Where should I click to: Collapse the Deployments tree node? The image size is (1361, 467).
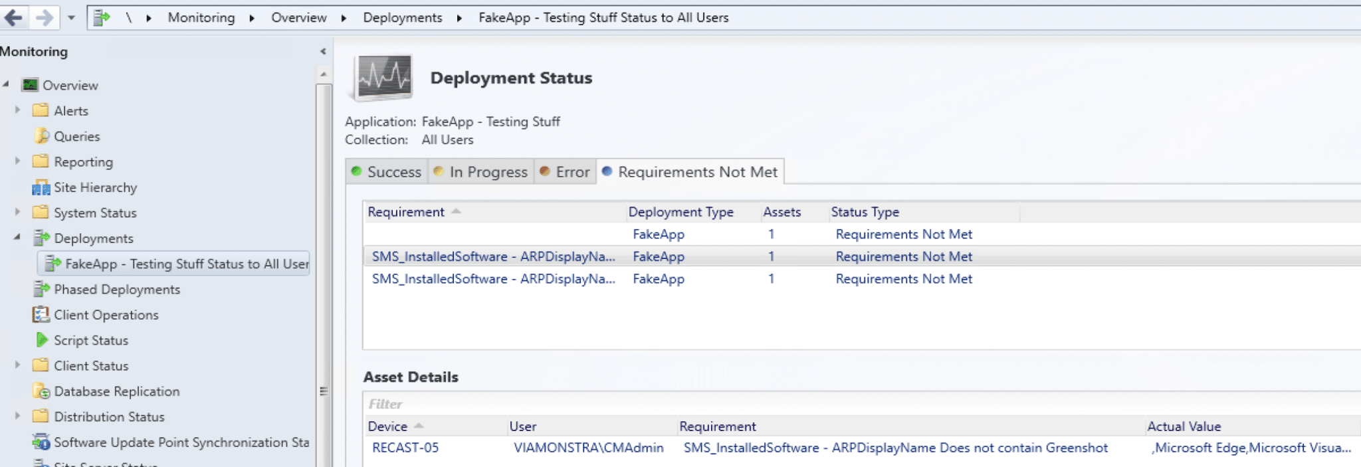17,238
